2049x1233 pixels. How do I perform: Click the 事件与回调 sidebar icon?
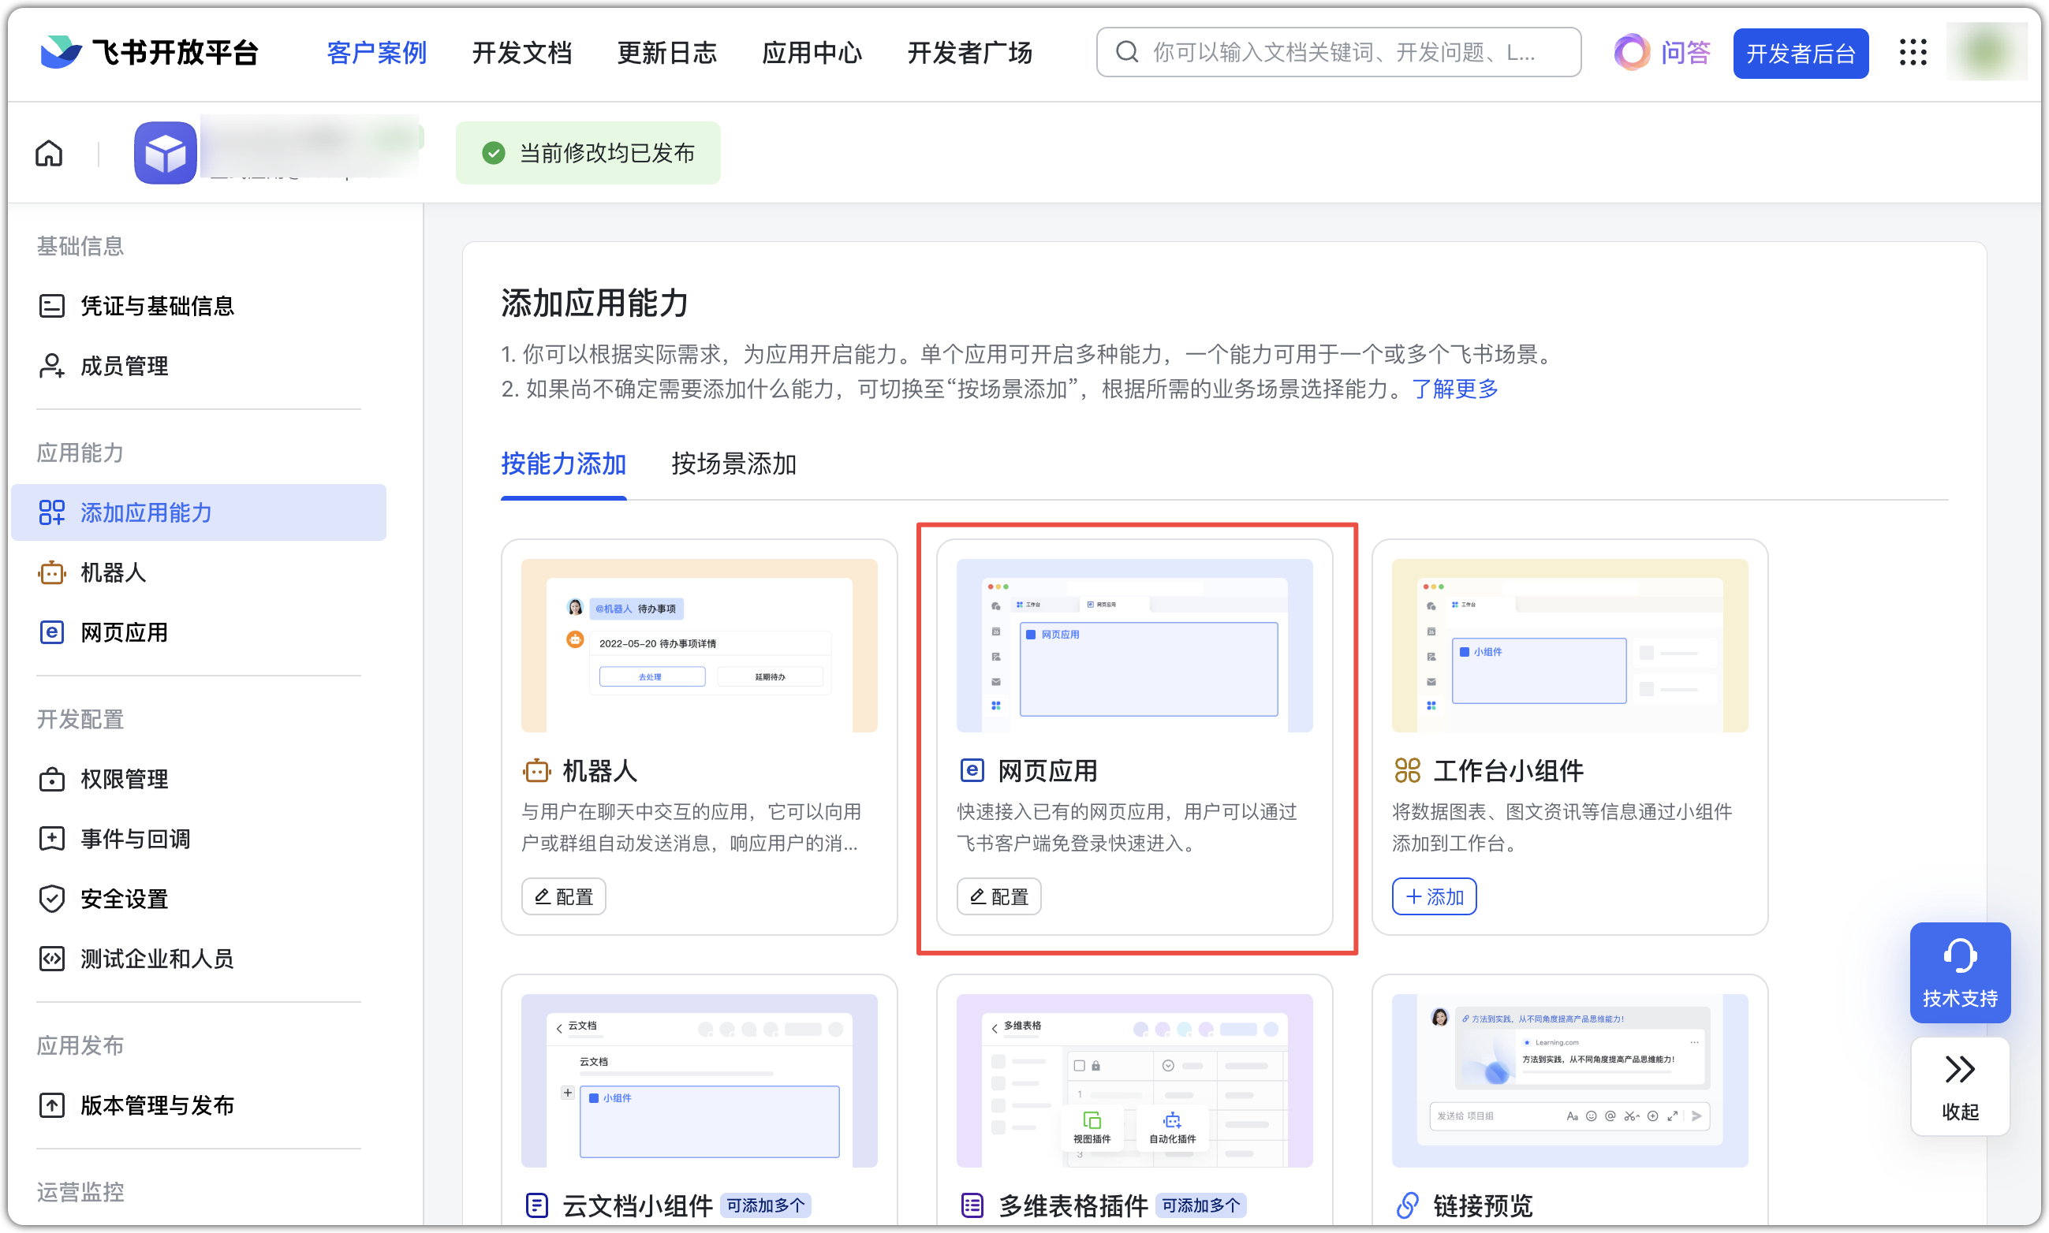51,838
